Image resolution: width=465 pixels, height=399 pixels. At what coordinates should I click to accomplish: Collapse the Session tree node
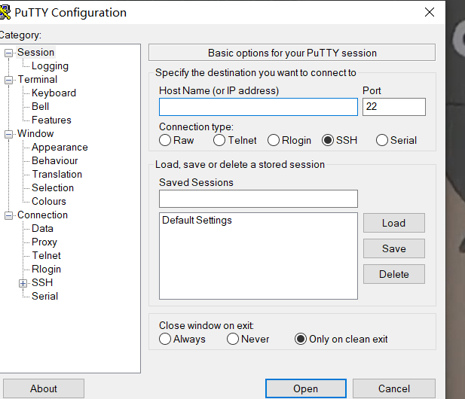(x=8, y=53)
